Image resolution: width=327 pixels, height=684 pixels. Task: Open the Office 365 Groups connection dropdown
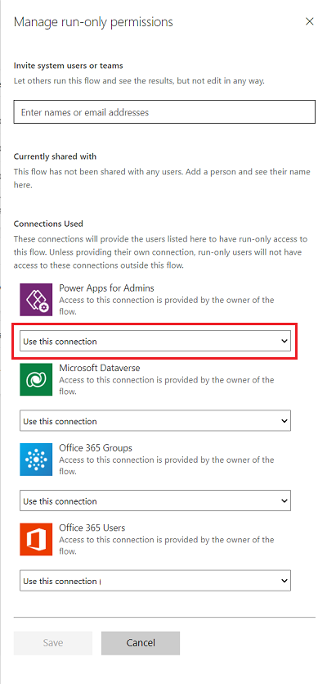pyautogui.click(x=155, y=501)
